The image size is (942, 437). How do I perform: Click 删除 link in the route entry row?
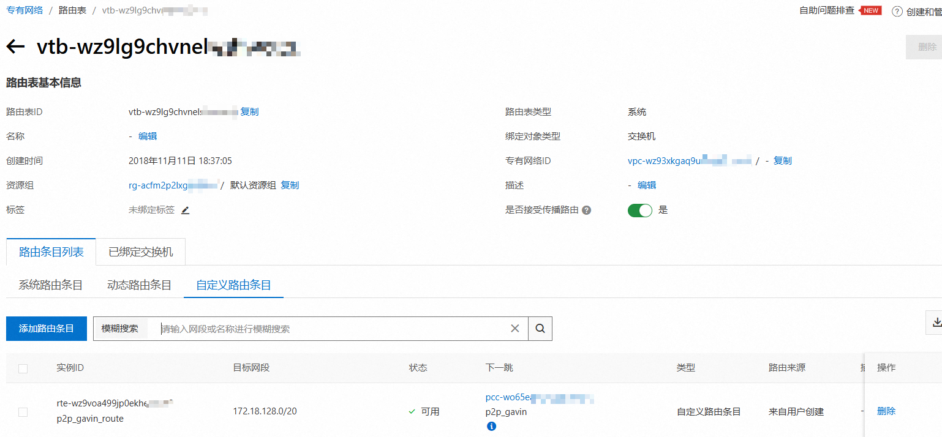[886, 411]
